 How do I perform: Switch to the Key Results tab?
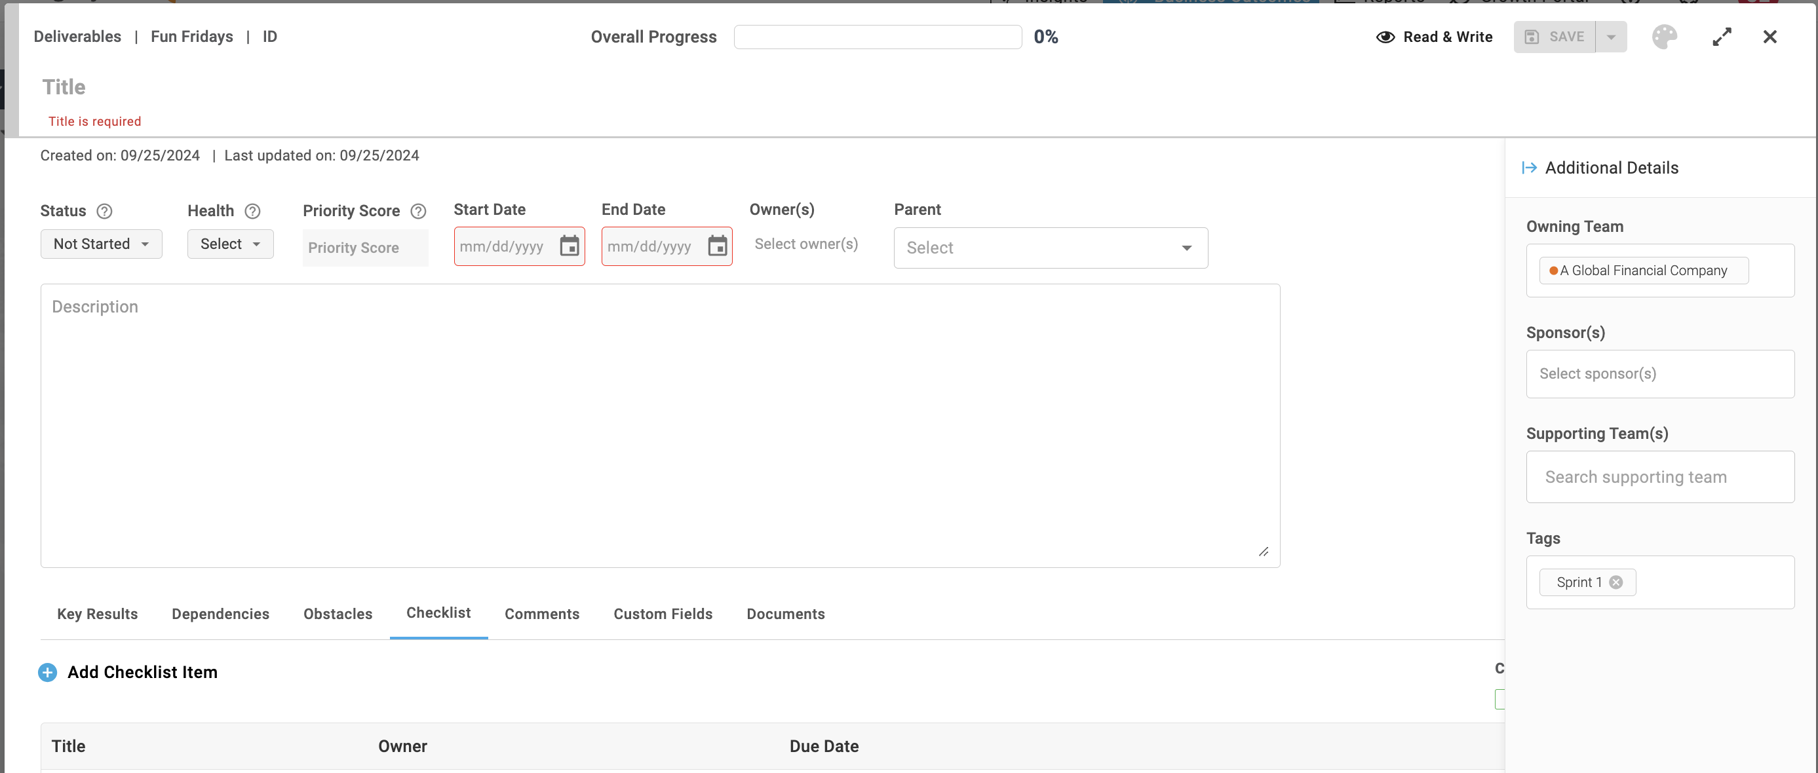pyautogui.click(x=98, y=614)
